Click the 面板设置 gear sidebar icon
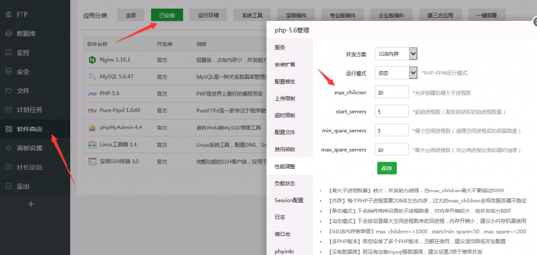This screenshot has height=255, width=537. (x=9, y=148)
